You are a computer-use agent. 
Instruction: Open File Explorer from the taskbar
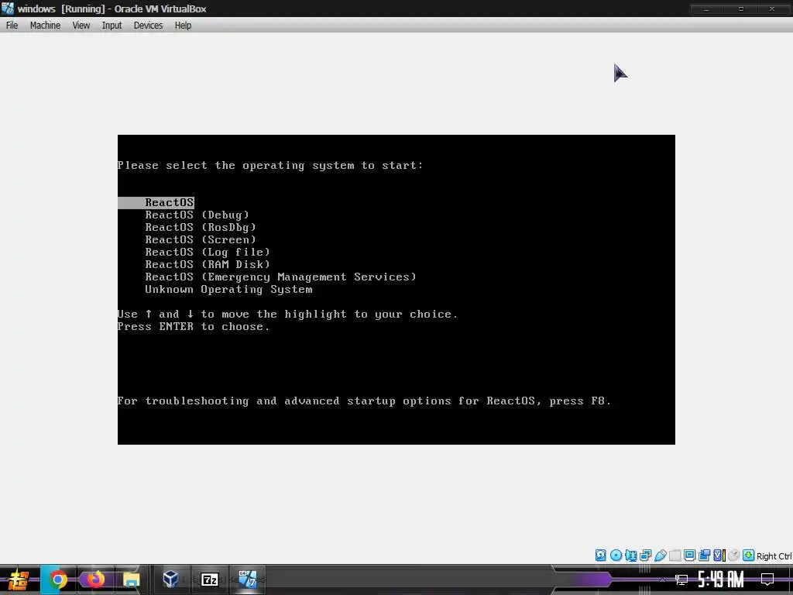pos(131,580)
